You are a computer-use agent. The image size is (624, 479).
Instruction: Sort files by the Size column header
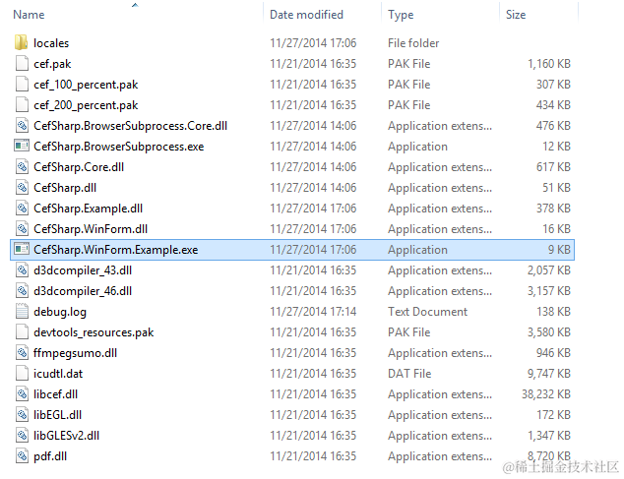point(516,15)
